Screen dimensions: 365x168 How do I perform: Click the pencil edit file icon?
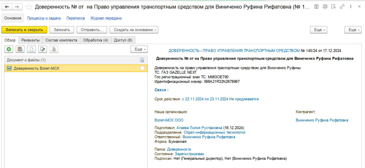click(43, 49)
